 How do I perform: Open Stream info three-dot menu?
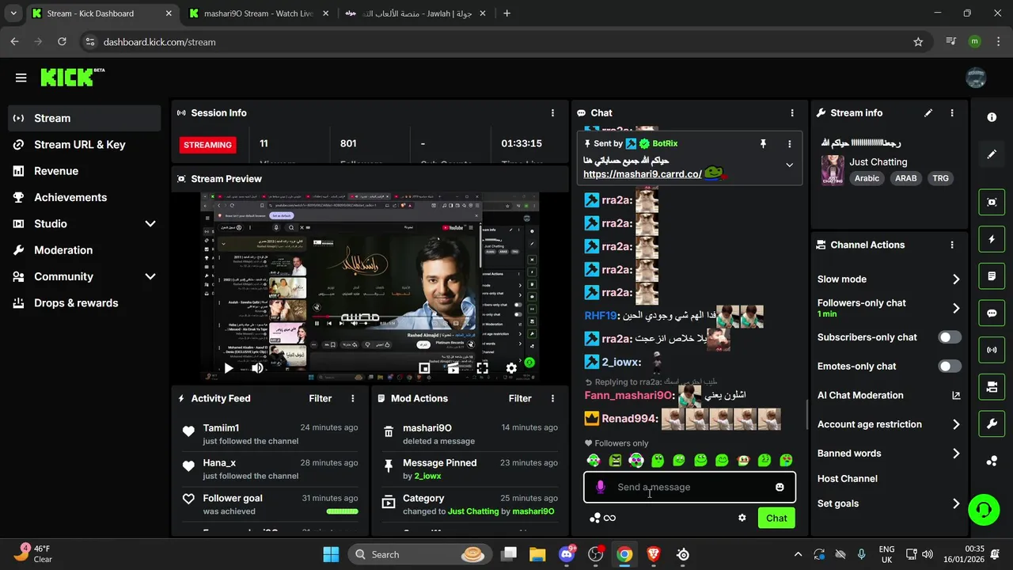point(952,113)
